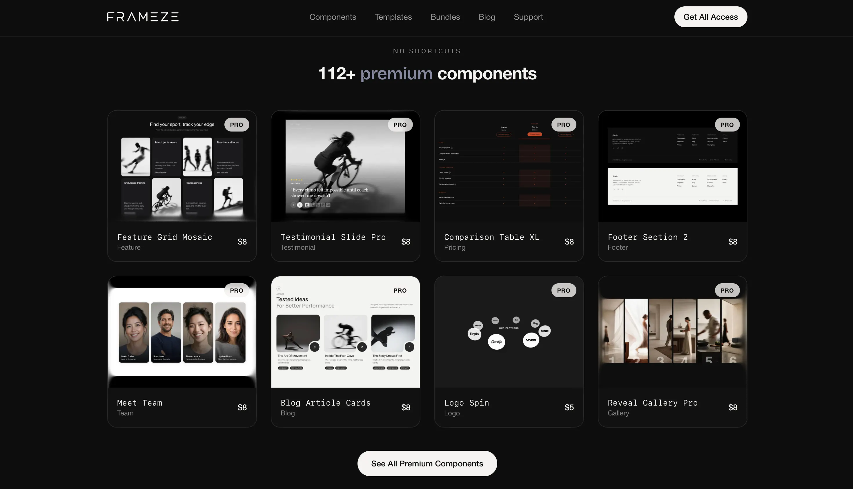
Task: Click Team category under Meet Team
Action: coord(125,413)
